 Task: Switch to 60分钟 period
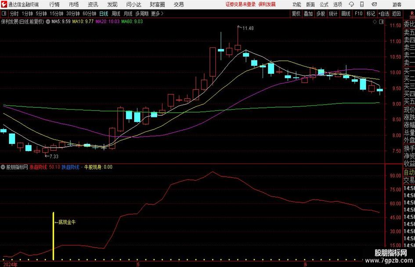(x=90, y=14)
